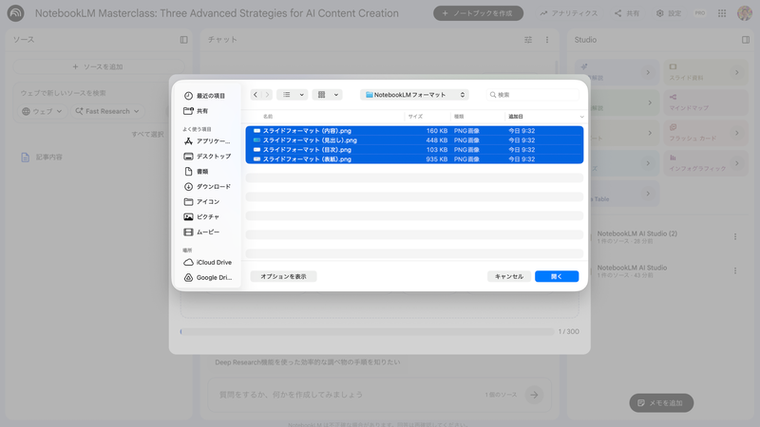Sort by 名前 column header

268,117
